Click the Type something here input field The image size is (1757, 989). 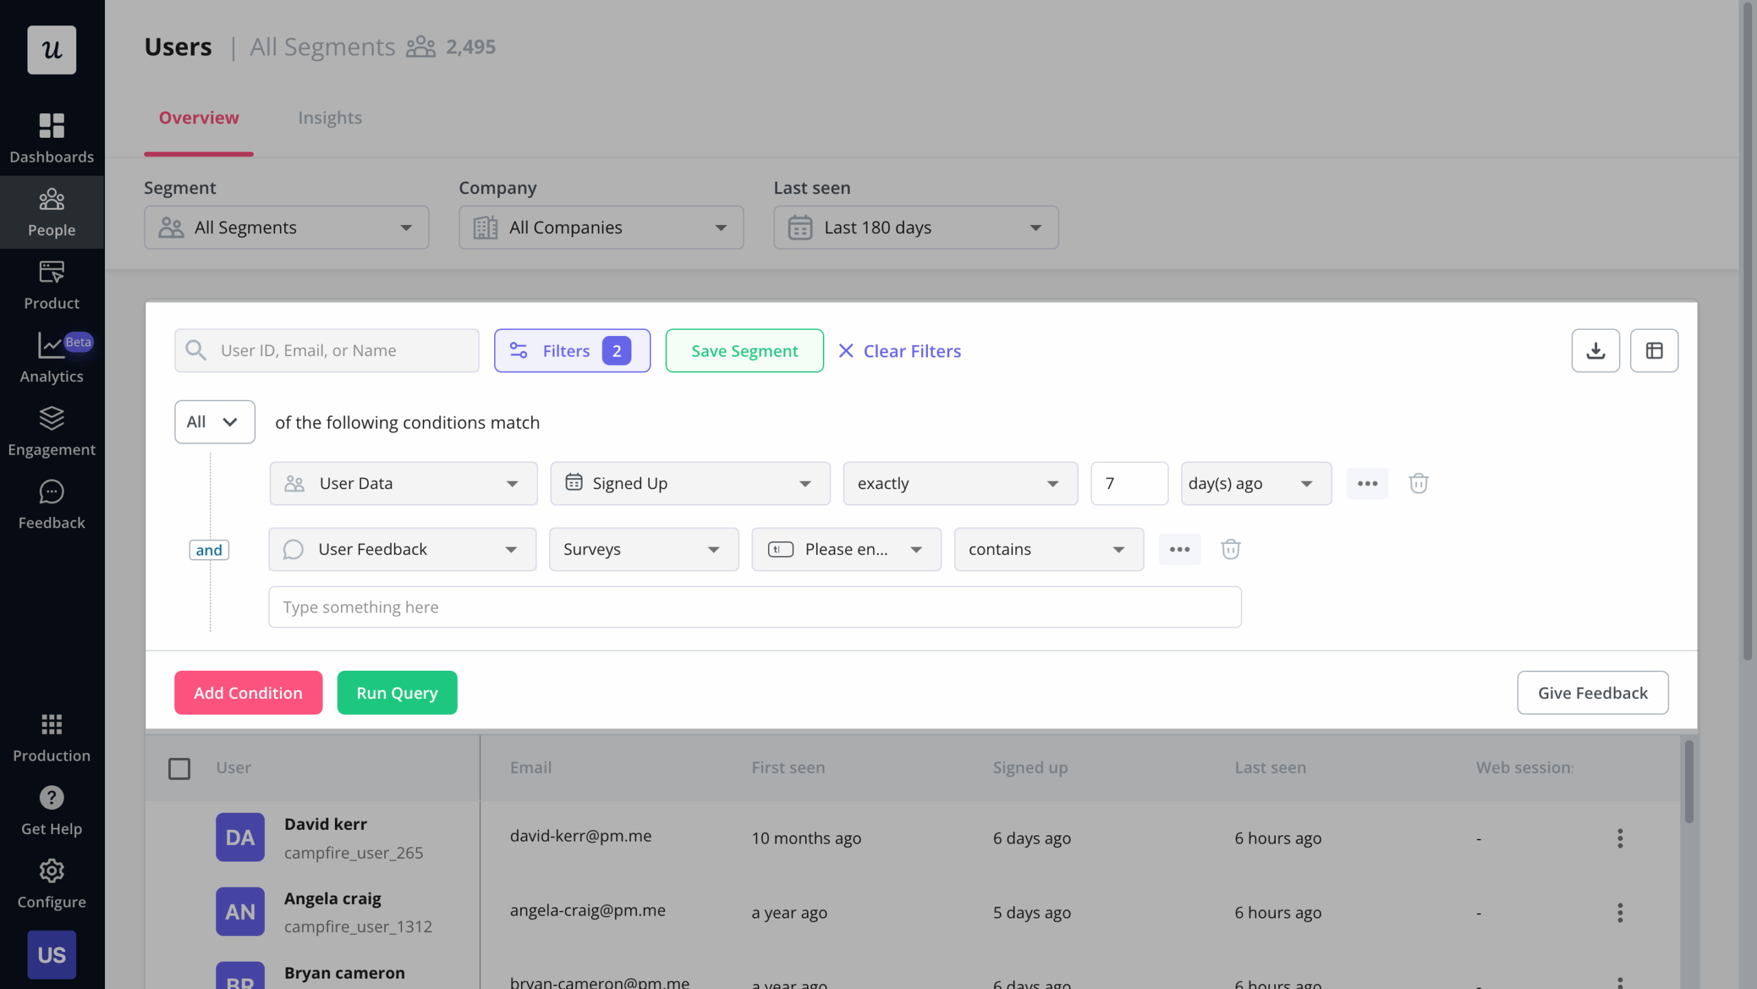click(x=754, y=606)
